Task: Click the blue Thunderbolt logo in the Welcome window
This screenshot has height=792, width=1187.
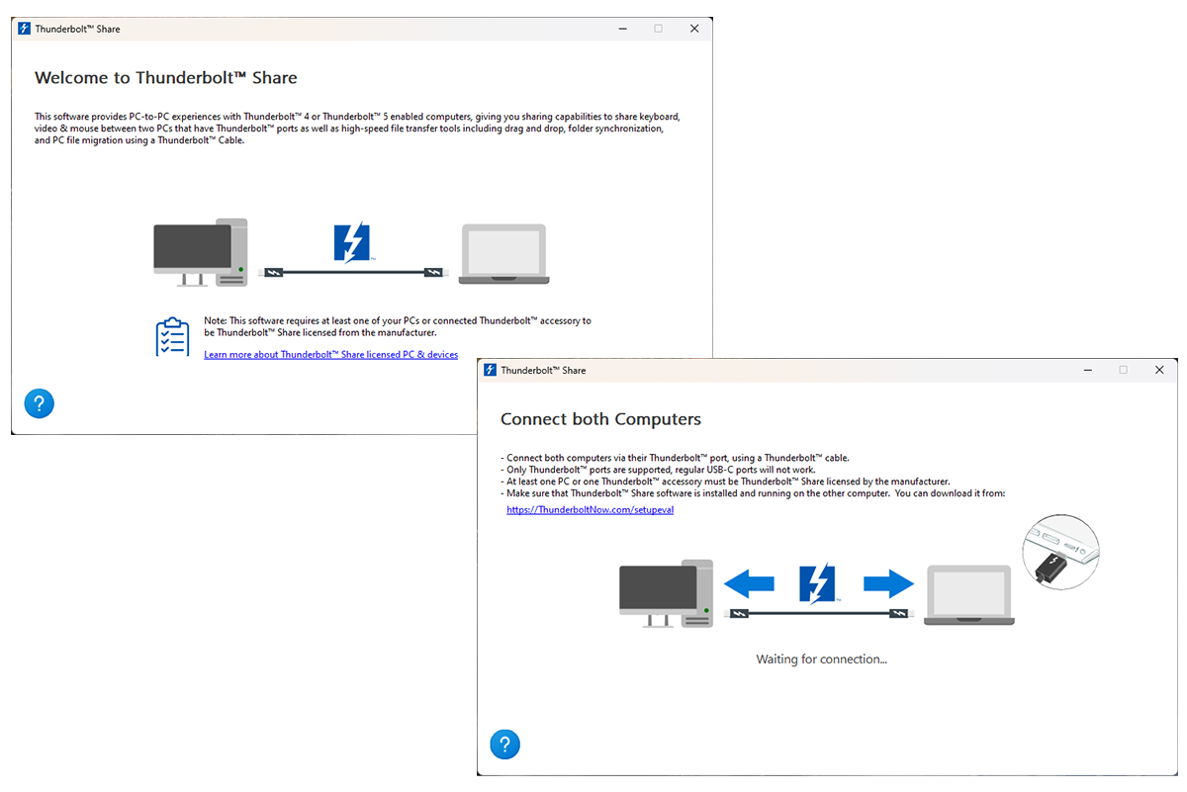Action: [x=351, y=242]
